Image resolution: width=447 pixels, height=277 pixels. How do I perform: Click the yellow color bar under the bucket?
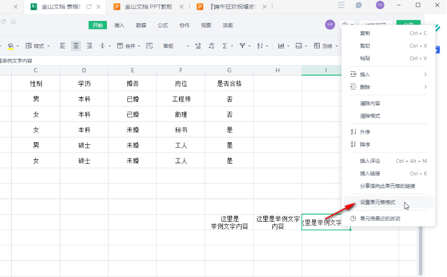[11, 49]
